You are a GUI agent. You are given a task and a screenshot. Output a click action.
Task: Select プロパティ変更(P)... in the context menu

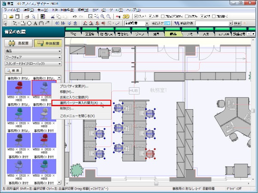coord(76,86)
